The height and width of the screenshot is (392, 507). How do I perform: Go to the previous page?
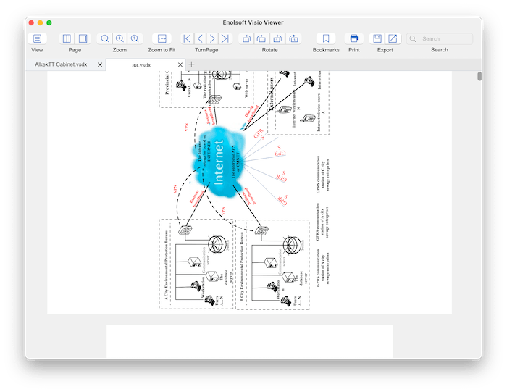[200, 38]
